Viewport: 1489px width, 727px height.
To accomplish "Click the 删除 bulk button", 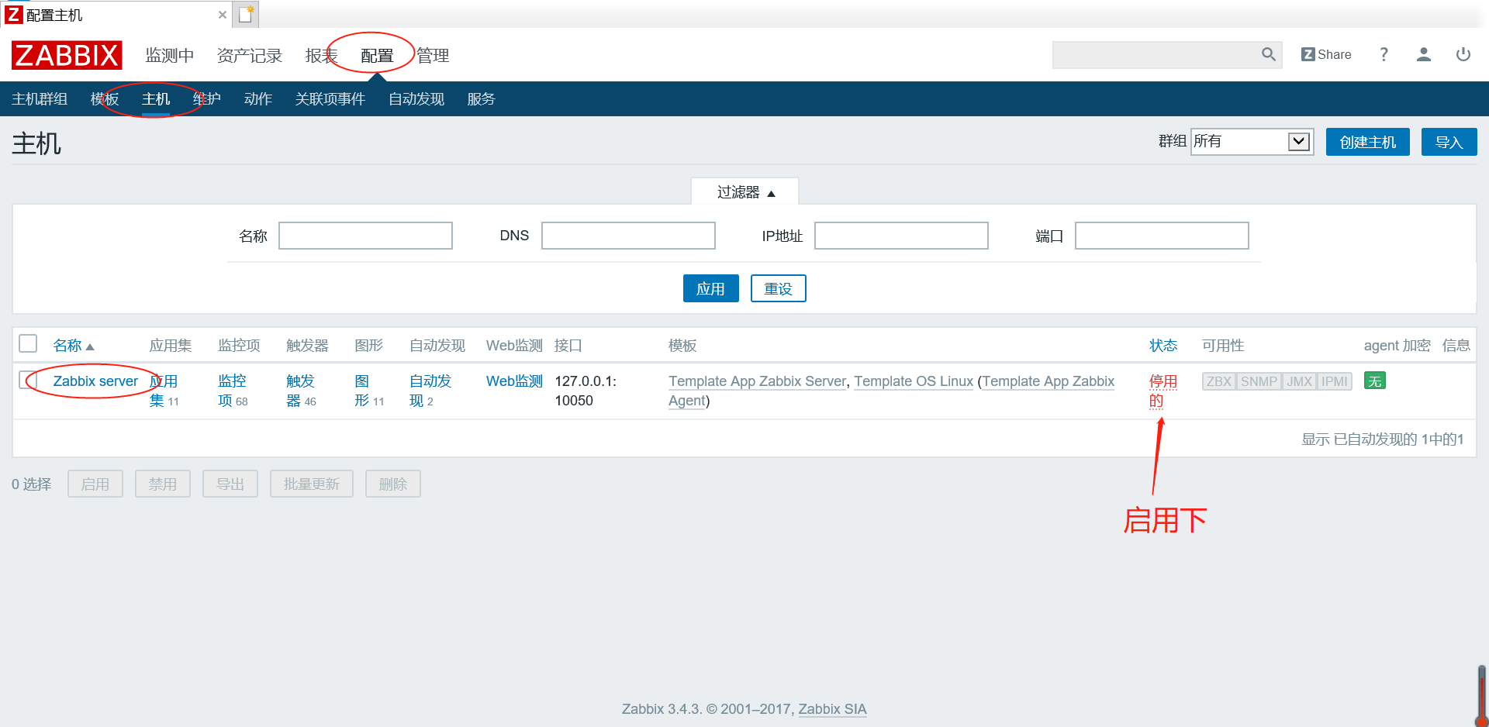I will 393,484.
